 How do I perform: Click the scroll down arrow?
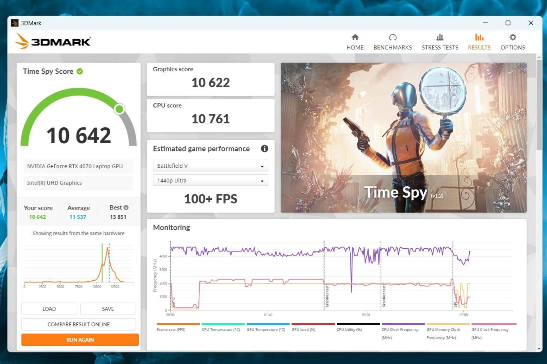[539, 349]
